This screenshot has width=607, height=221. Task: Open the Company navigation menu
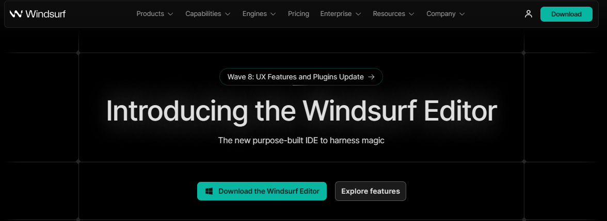[x=445, y=14]
